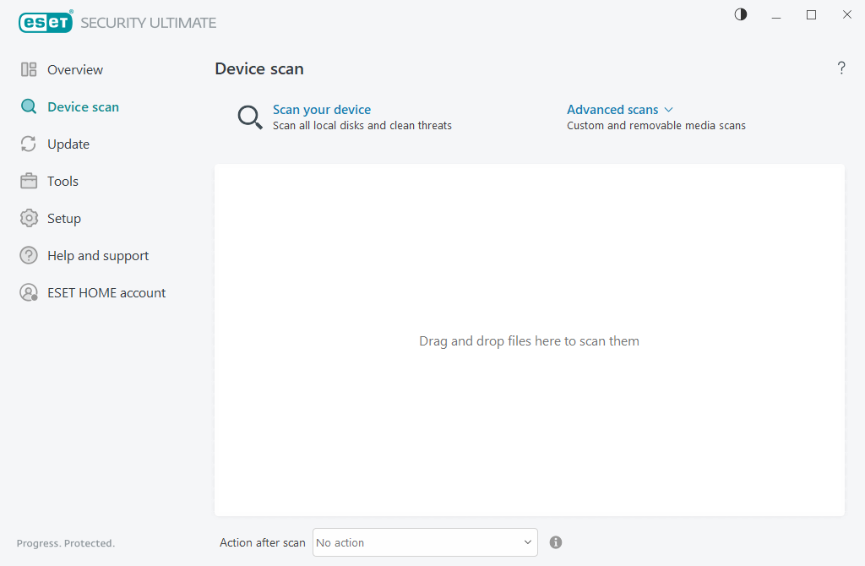Open the Overview section
Screen dimensions: 865x566
[75, 69]
